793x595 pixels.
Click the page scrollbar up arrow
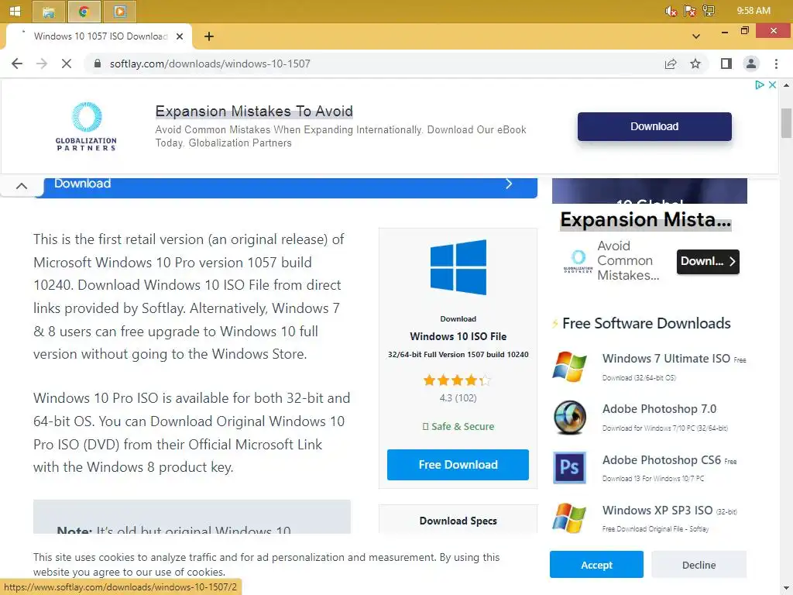click(787, 85)
